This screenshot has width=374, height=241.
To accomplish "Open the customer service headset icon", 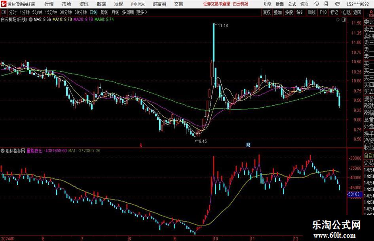I will (317, 4).
